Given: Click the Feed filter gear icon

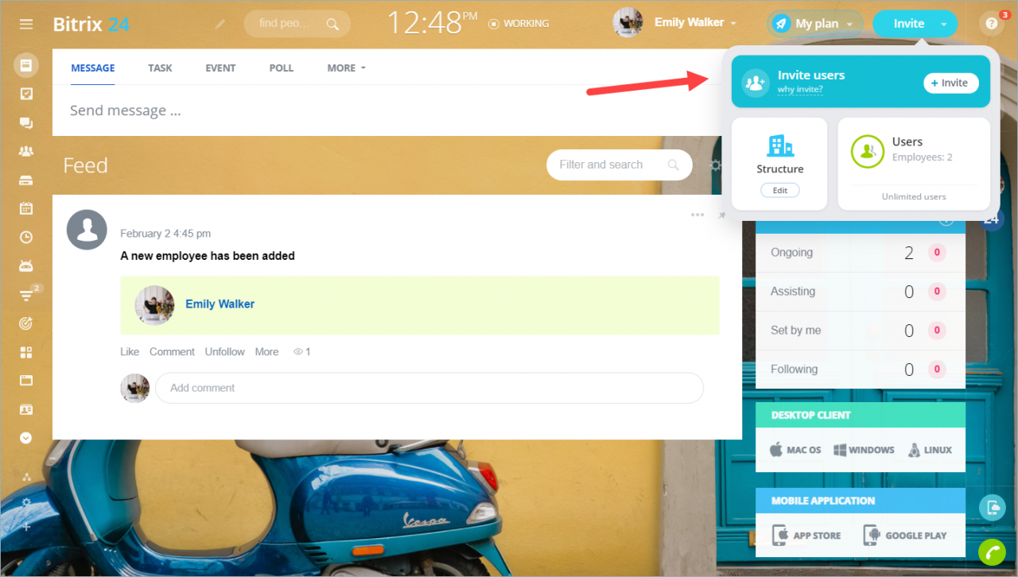Looking at the screenshot, I should click(715, 165).
